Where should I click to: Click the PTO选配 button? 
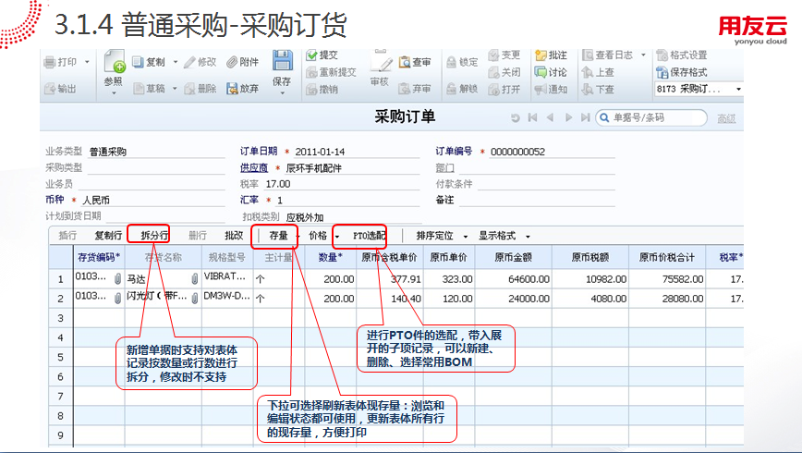(x=369, y=236)
